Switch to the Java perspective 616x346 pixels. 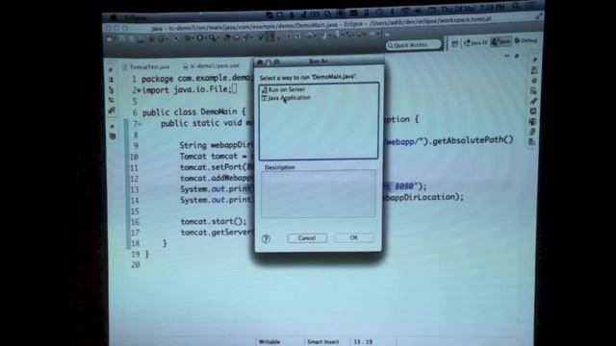click(500, 41)
